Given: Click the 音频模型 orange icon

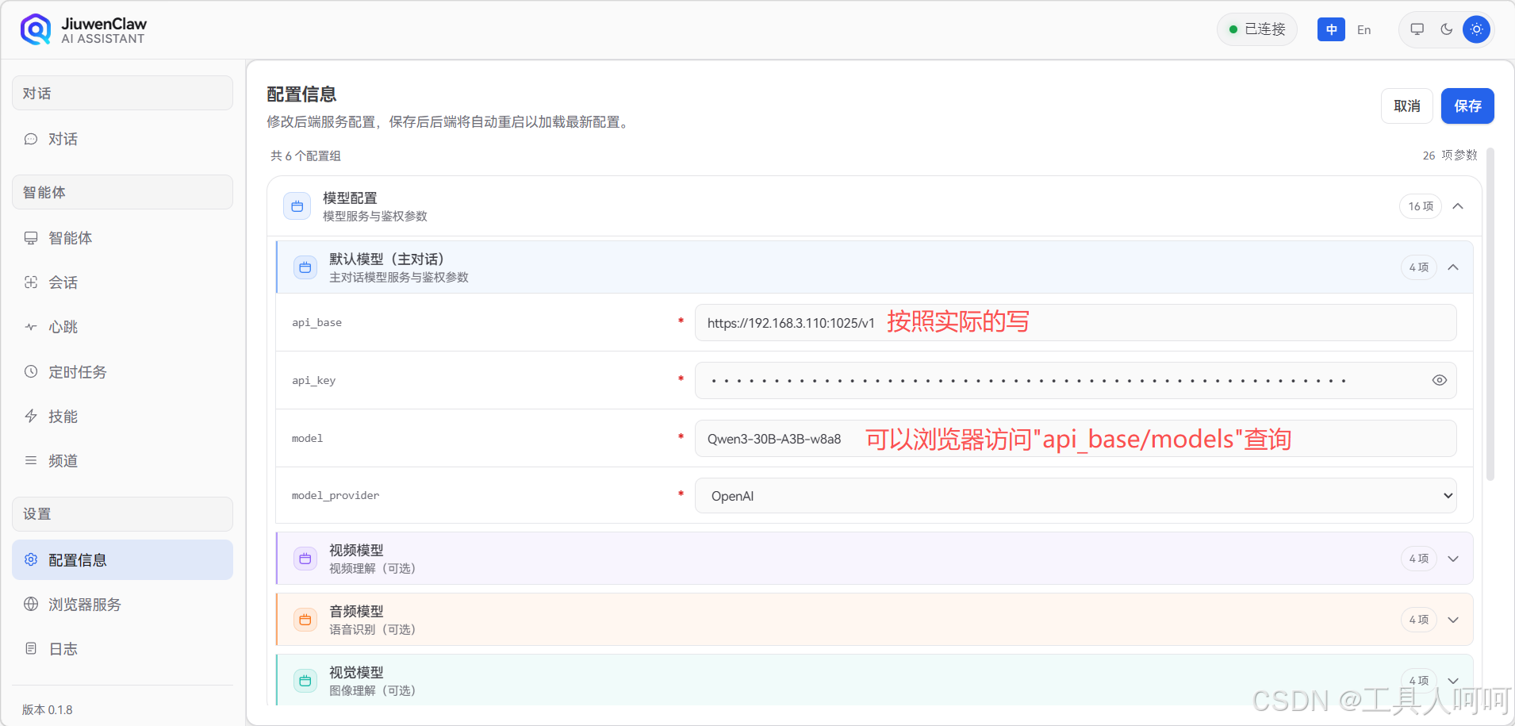Looking at the screenshot, I should click(x=305, y=620).
